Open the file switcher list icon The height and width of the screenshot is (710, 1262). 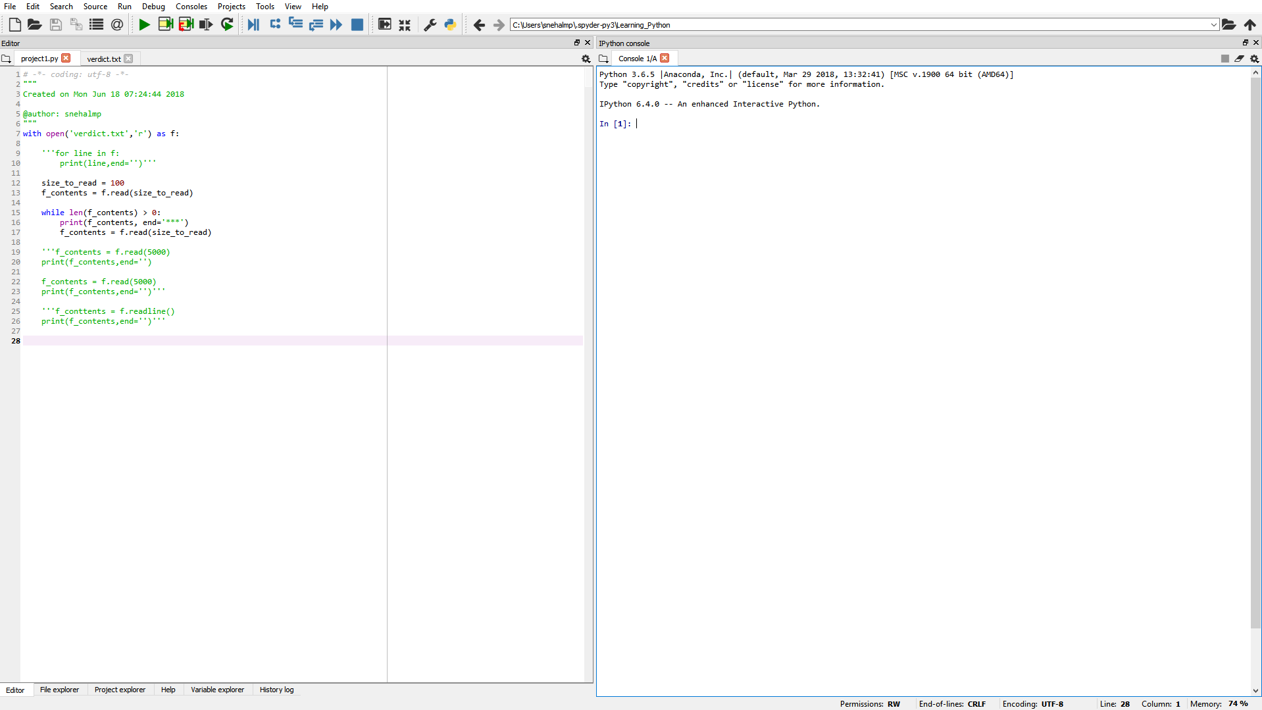pyautogui.click(x=96, y=24)
